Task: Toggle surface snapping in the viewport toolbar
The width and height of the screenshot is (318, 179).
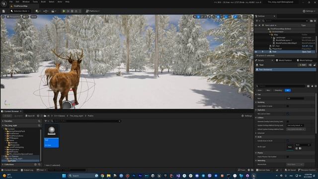Action: 214,17
